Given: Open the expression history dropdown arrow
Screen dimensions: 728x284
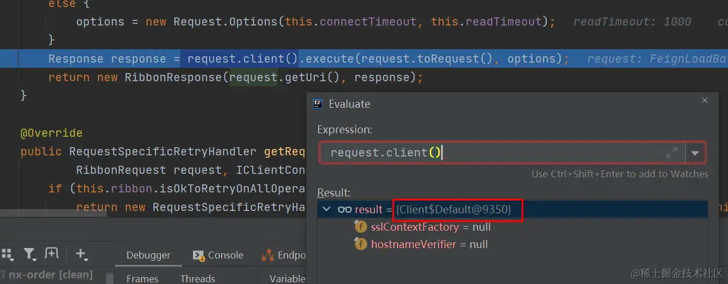Looking at the screenshot, I should (695, 154).
